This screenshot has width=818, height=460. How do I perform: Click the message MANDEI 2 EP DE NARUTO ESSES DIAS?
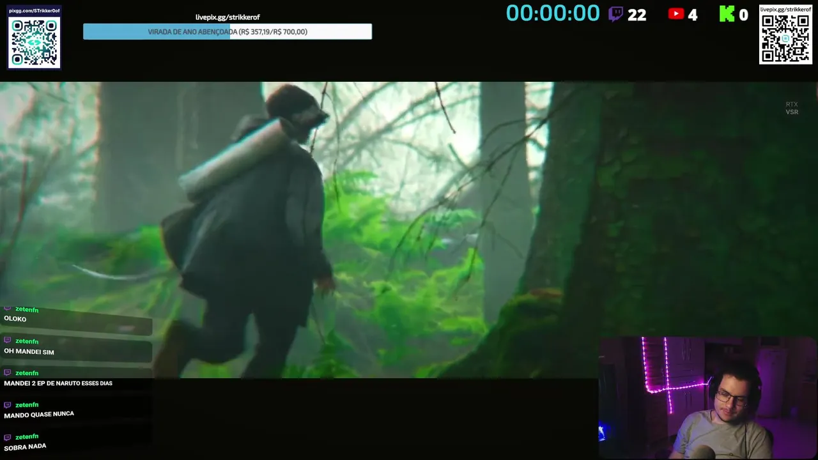[x=58, y=383]
